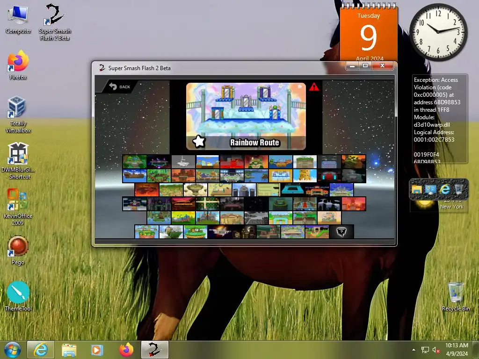Viewport: 479px width, 359px height.
Task: Click the red warning triangle icon
Action: click(314, 87)
